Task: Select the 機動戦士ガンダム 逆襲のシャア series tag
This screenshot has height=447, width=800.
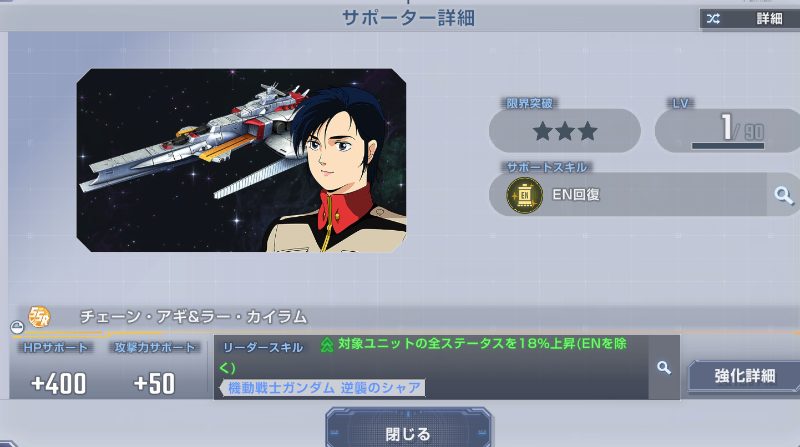Action: point(323,388)
